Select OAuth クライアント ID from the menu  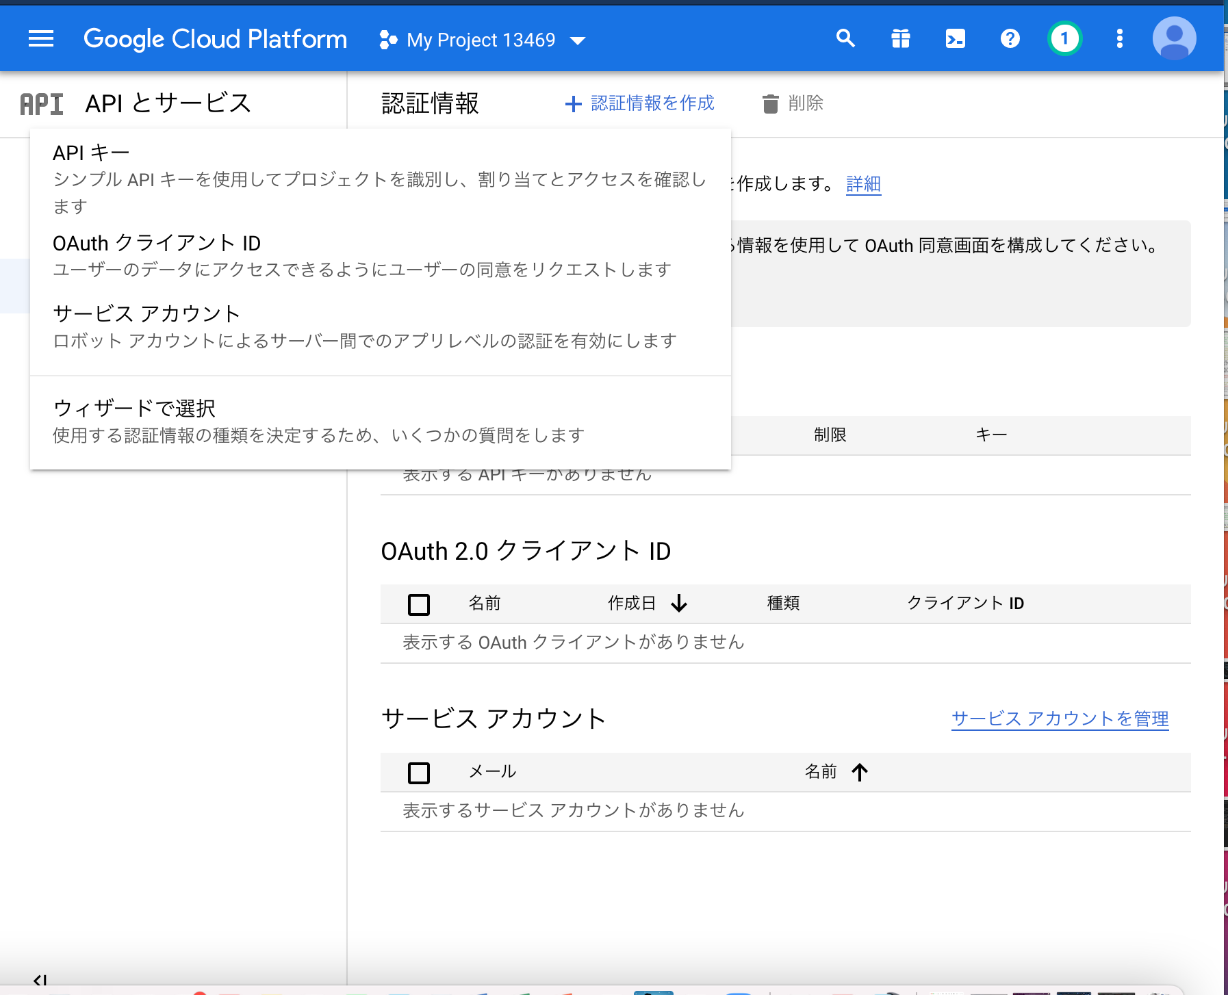click(157, 242)
